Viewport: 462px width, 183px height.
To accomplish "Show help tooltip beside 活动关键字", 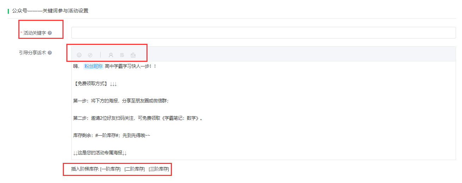I will pyautogui.click(x=50, y=33).
